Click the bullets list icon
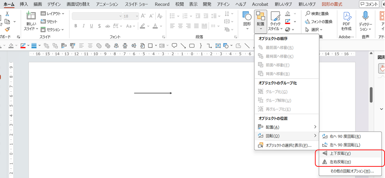This screenshot has width=385, height=178. 172,16
